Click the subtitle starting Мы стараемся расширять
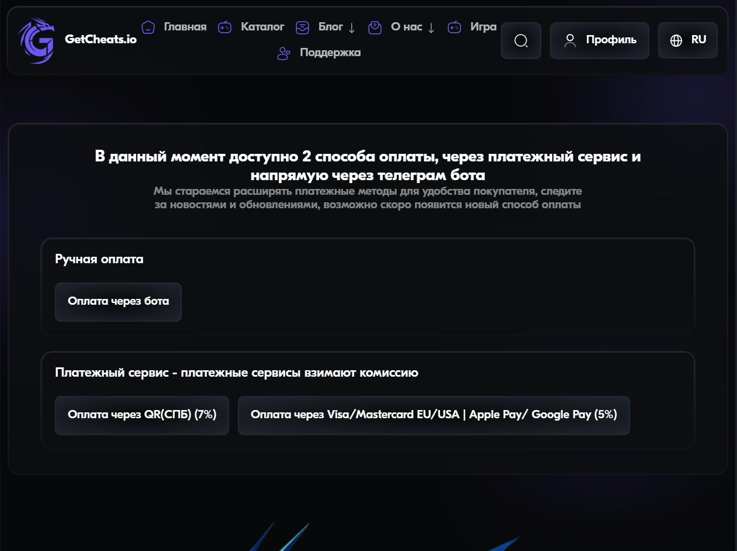 pyautogui.click(x=368, y=198)
